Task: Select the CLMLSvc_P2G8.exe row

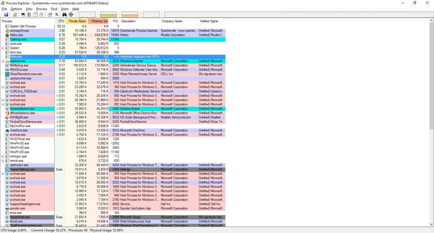Action: pyautogui.click(x=113, y=91)
